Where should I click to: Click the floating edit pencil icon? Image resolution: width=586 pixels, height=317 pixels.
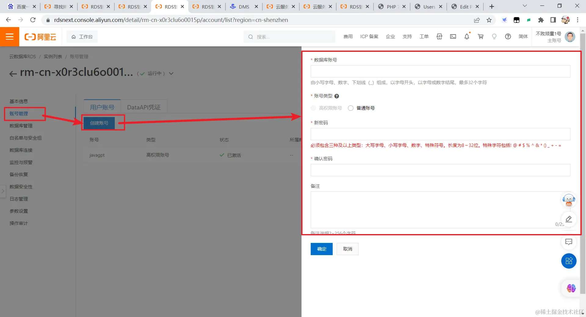tap(569, 219)
